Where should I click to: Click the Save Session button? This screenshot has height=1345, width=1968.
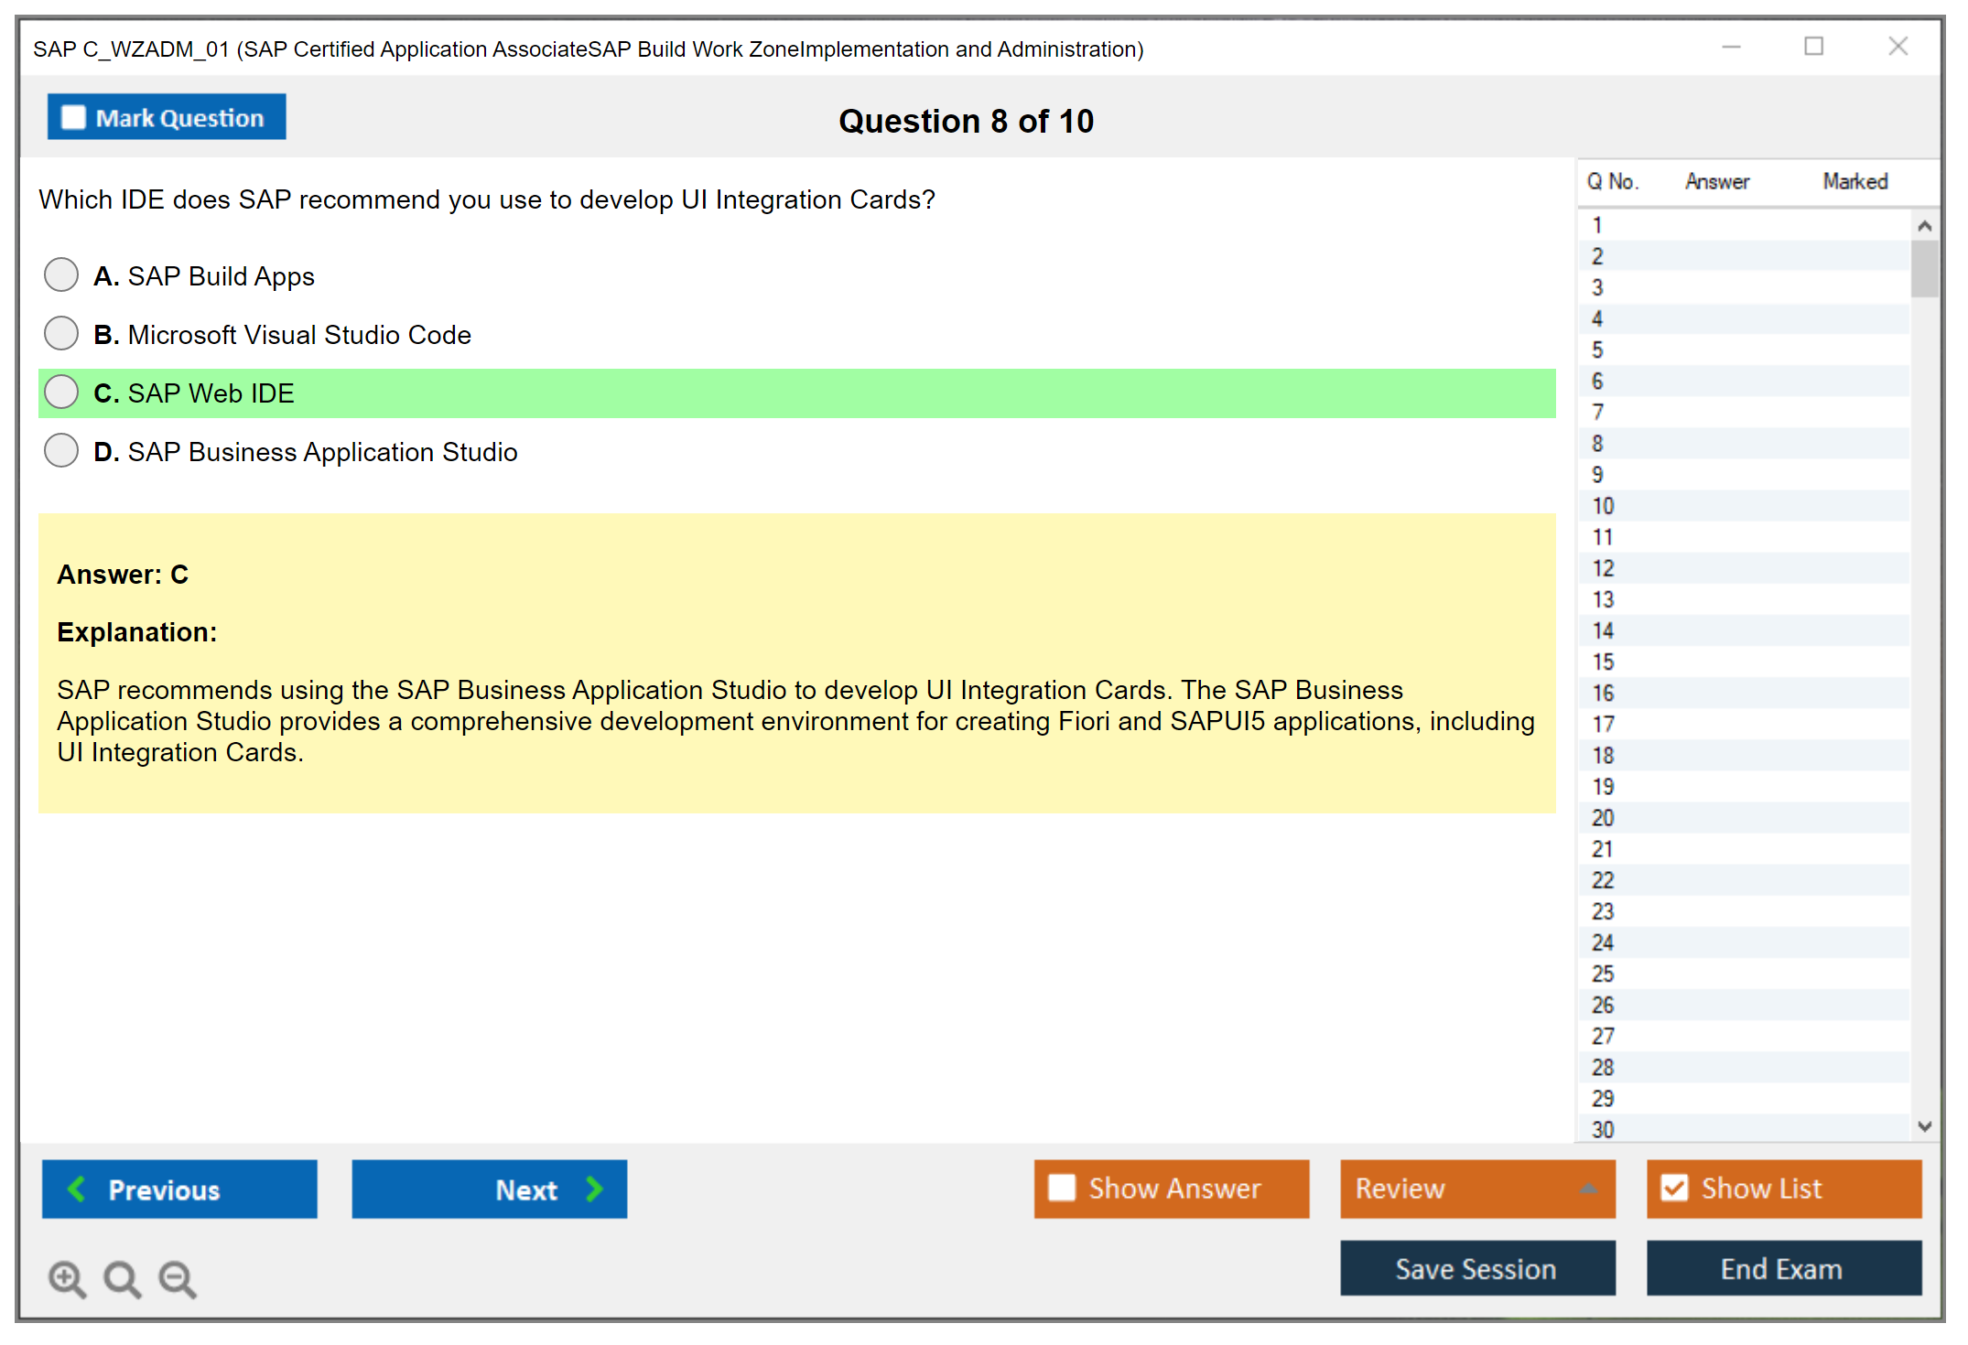[1476, 1268]
